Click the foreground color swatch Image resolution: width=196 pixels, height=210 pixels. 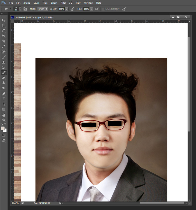click(x=3, y=128)
